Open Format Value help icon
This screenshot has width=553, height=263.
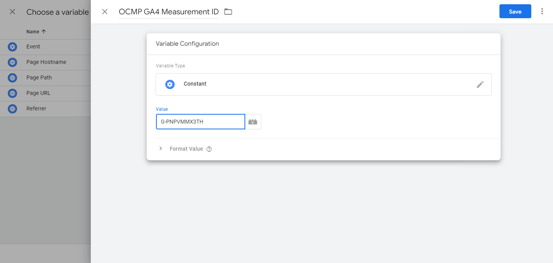(209, 149)
